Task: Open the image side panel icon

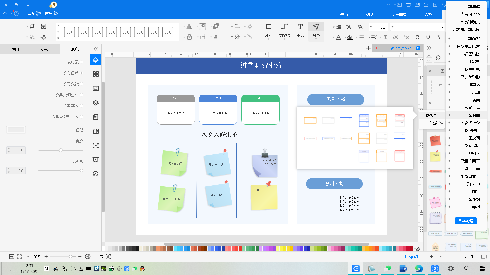Action: pos(96,88)
